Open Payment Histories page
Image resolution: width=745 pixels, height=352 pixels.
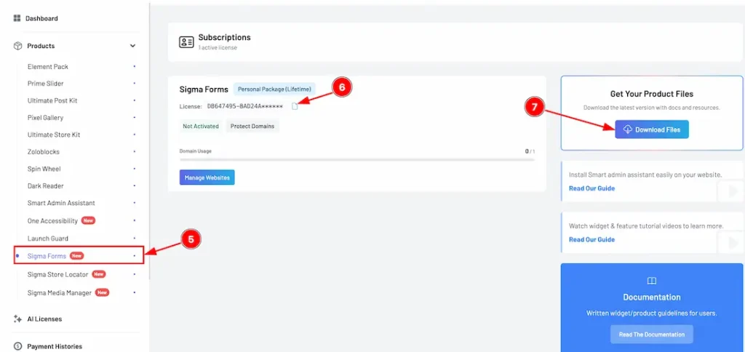click(55, 347)
